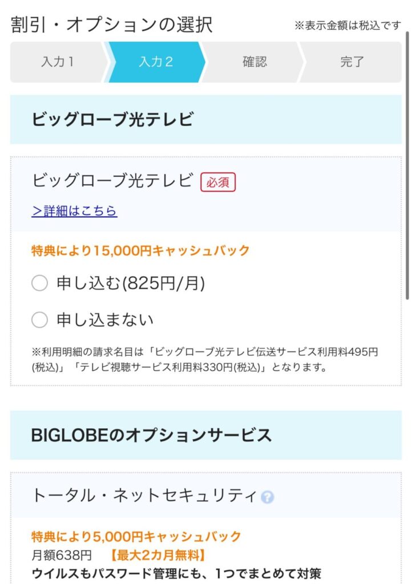Select the 完了 step
This screenshot has height=584, width=412.
click(352, 62)
